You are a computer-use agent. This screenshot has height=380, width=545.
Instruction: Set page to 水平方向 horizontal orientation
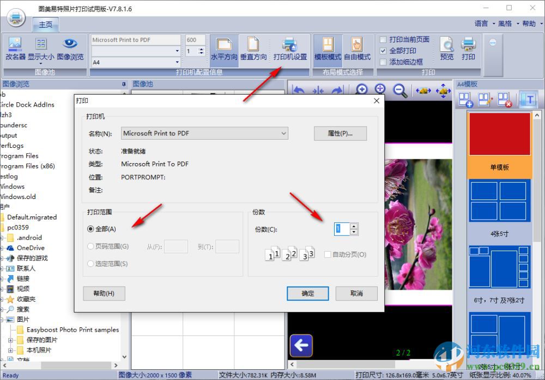(223, 48)
